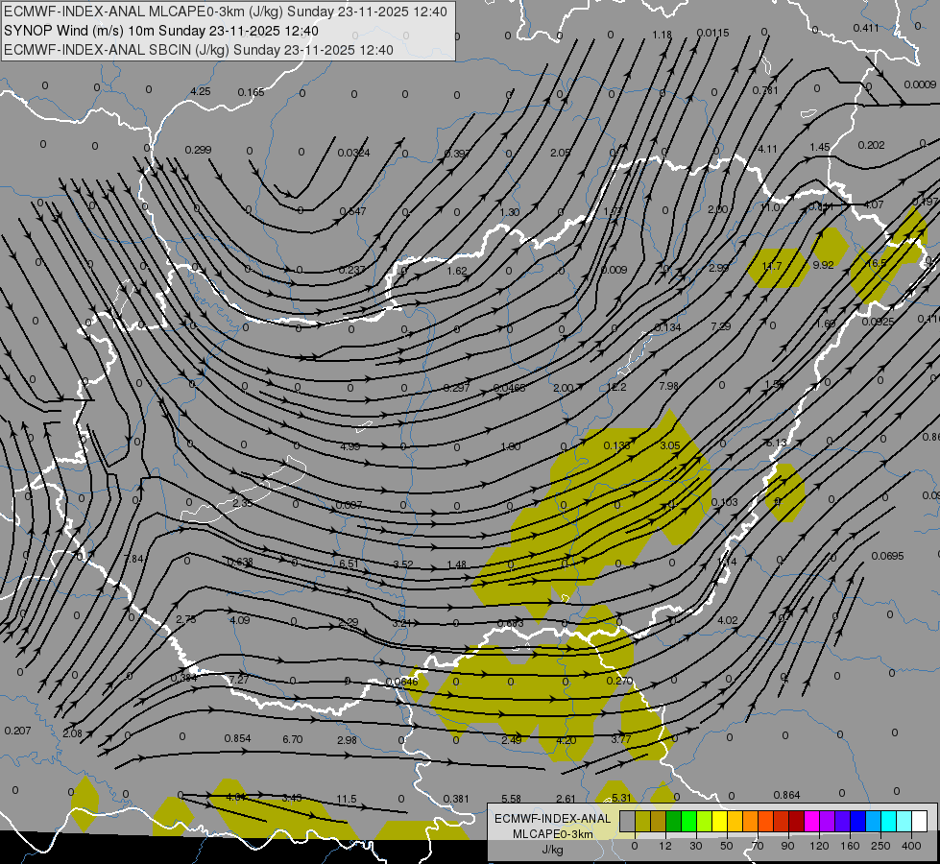Screen dimensions: 940x864
Task: Click the legend tick label 250
Action: click(880, 846)
